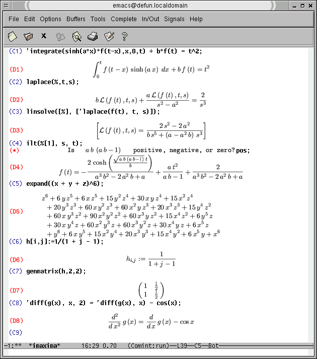Click the new file toolbar icon
Image resolution: width=317 pixels, height=359 pixels.
13,36
